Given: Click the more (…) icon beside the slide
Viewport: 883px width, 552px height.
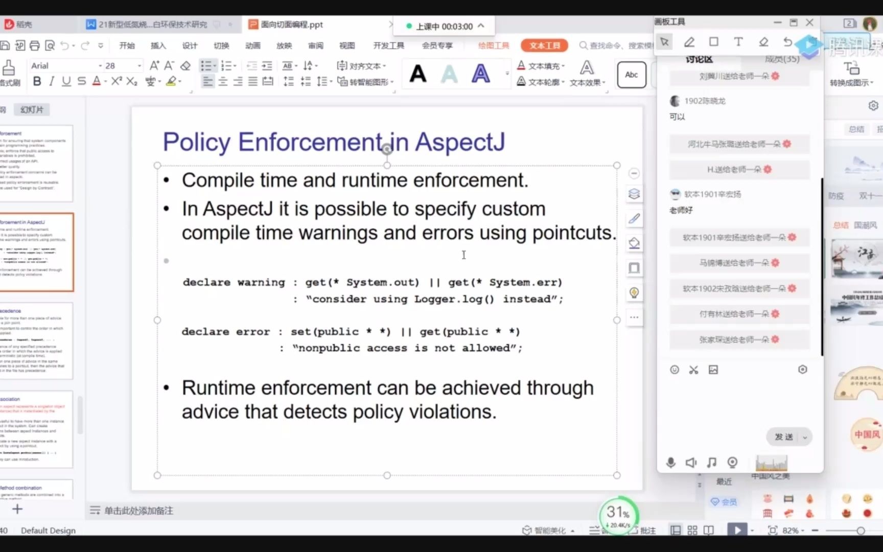Looking at the screenshot, I should [634, 317].
